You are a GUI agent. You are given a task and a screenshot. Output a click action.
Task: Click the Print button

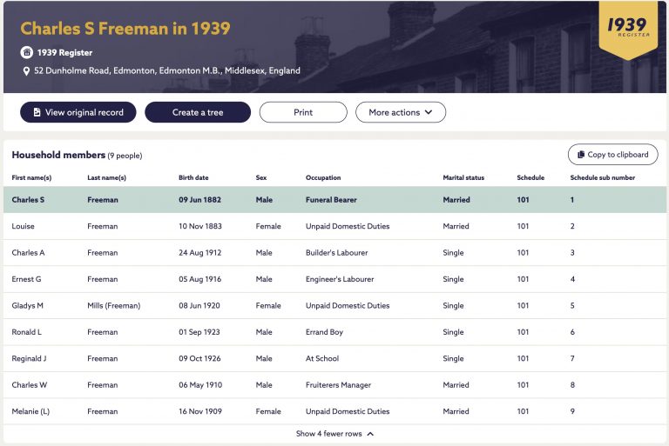pos(303,112)
